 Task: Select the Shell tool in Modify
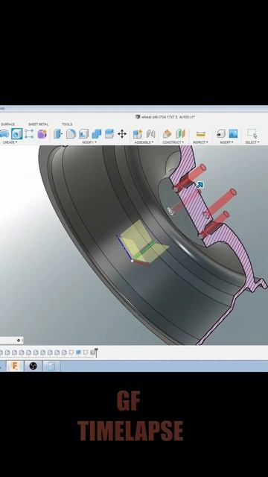(83, 134)
